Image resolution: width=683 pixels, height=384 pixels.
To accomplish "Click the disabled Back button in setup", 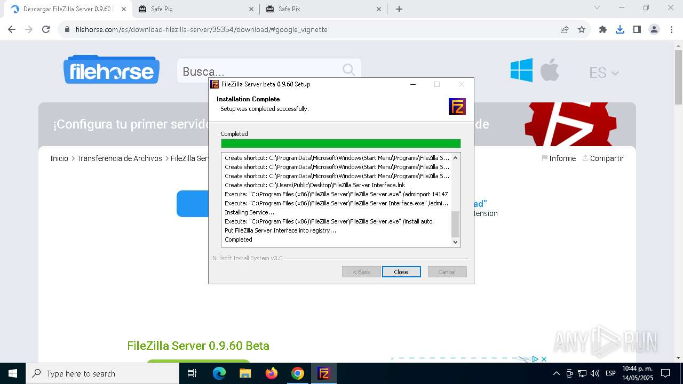I will pyautogui.click(x=361, y=272).
